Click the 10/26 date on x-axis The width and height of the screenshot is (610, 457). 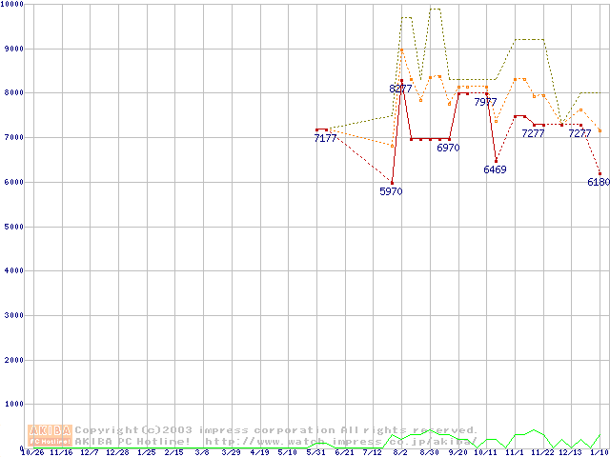[x=32, y=453]
